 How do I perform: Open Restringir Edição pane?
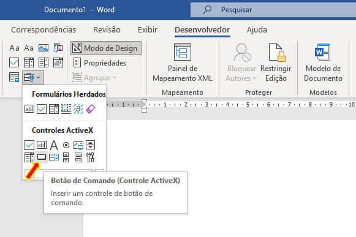276,63
